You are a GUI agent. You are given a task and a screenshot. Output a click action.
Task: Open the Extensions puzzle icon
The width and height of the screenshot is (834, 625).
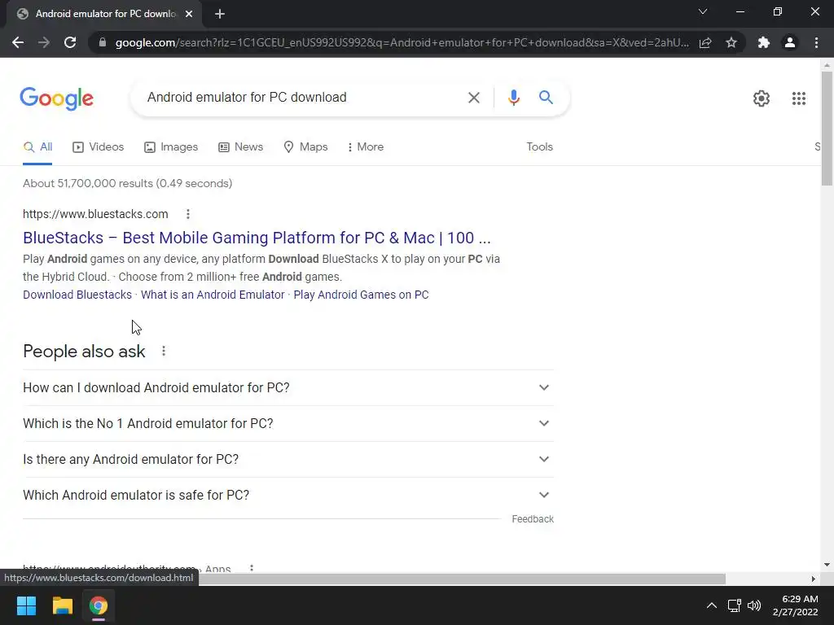[x=764, y=42]
